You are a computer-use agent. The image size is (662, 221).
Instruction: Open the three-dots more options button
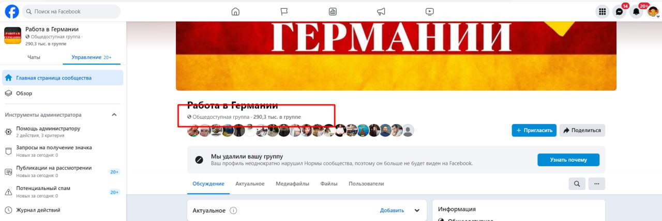pos(596,183)
